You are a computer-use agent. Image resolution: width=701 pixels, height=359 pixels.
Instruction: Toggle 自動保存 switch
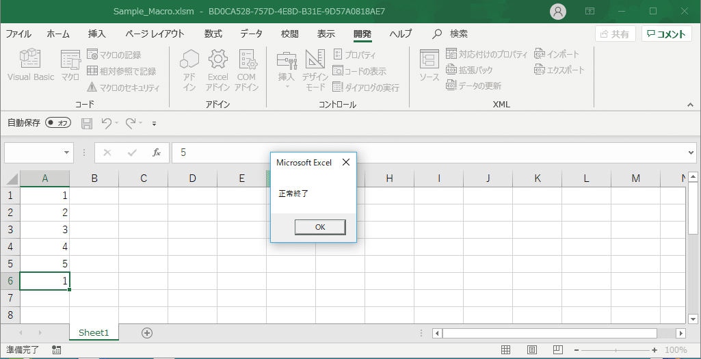click(59, 123)
